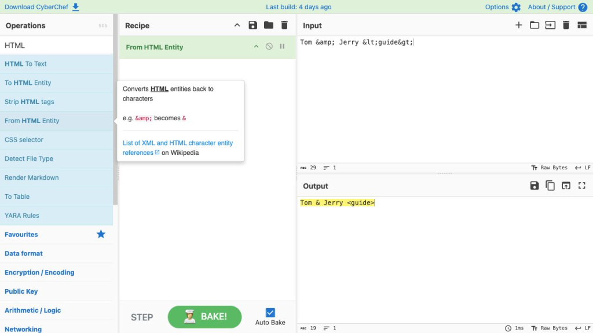593x333 pixels.
Task: Open input Raw Bytes encoding dropdown
Action: [x=550, y=168]
